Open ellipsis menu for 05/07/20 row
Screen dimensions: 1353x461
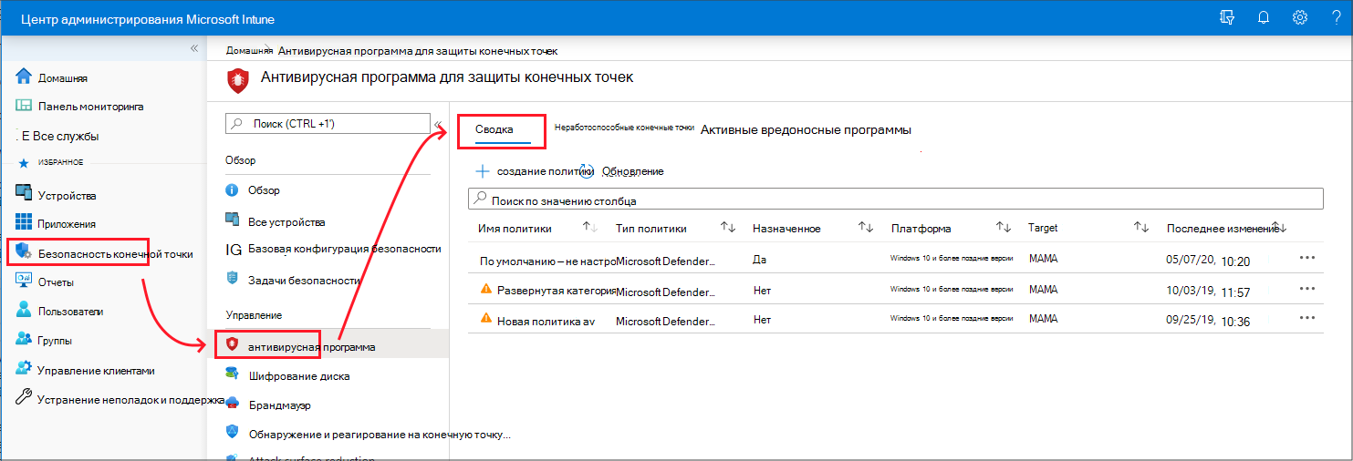[1307, 259]
